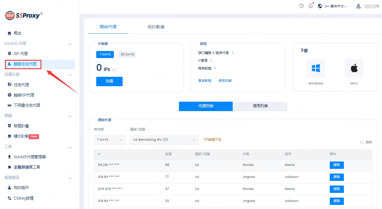Open the 有效期 7 DAYS dropdown
Viewport: 382px width, 209px height.
[109, 140]
